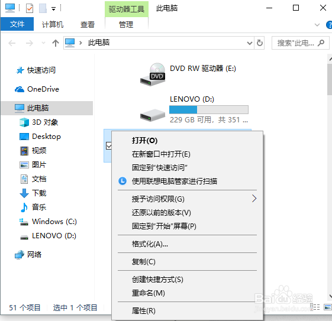Toggle the selected item's checkbox
The image size is (332, 321).
108,145
